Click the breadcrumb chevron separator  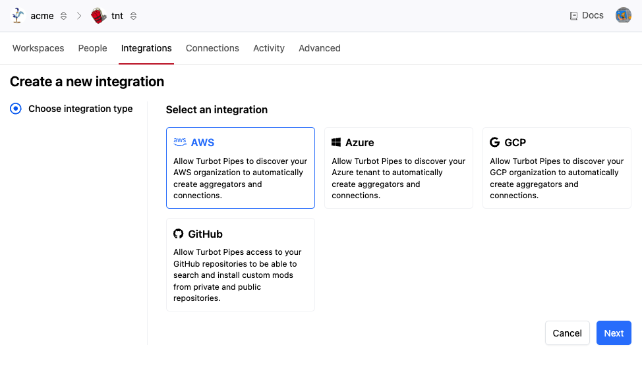click(x=79, y=16)
